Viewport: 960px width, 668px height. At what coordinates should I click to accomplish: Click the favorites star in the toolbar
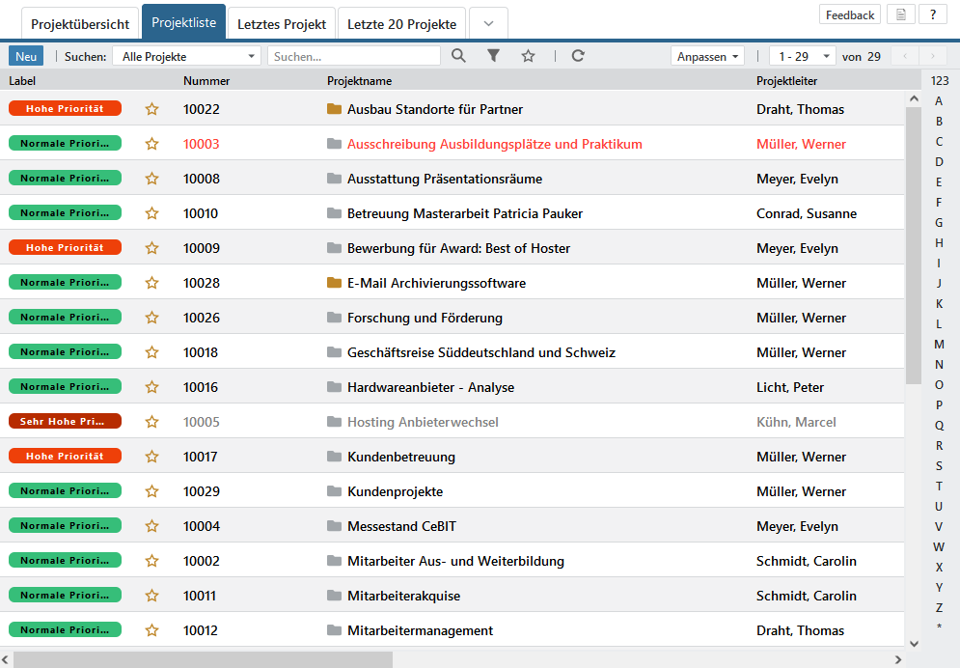[528, 56]
